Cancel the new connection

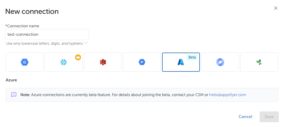click(245, 116)
